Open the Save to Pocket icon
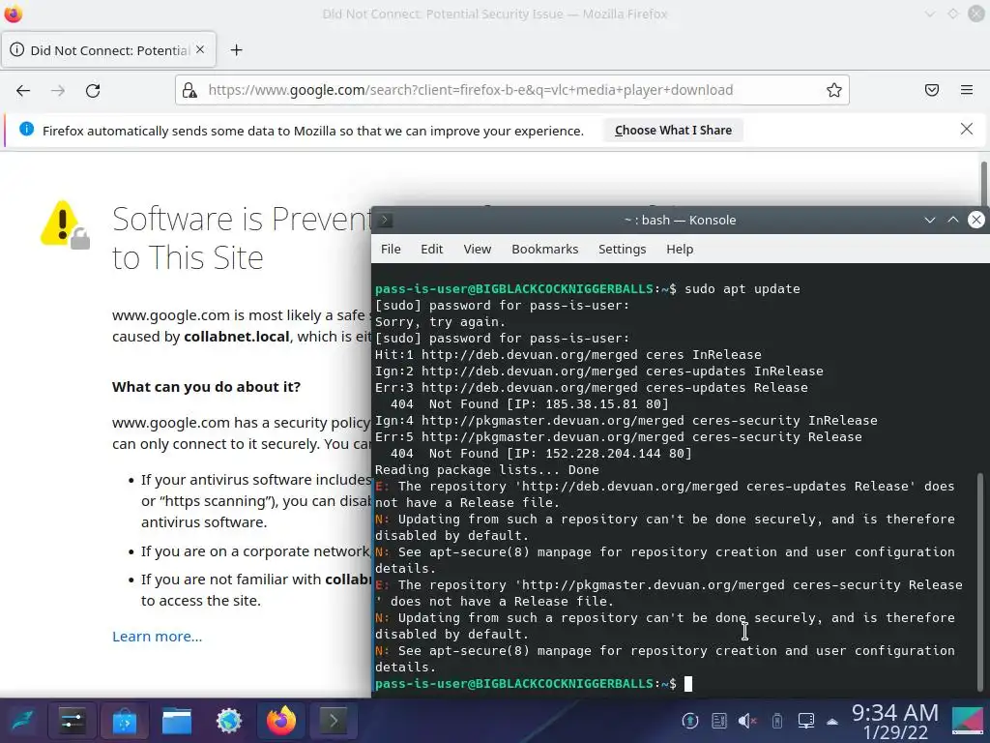This screenshot has height=743, width=990. coord(932,90)
